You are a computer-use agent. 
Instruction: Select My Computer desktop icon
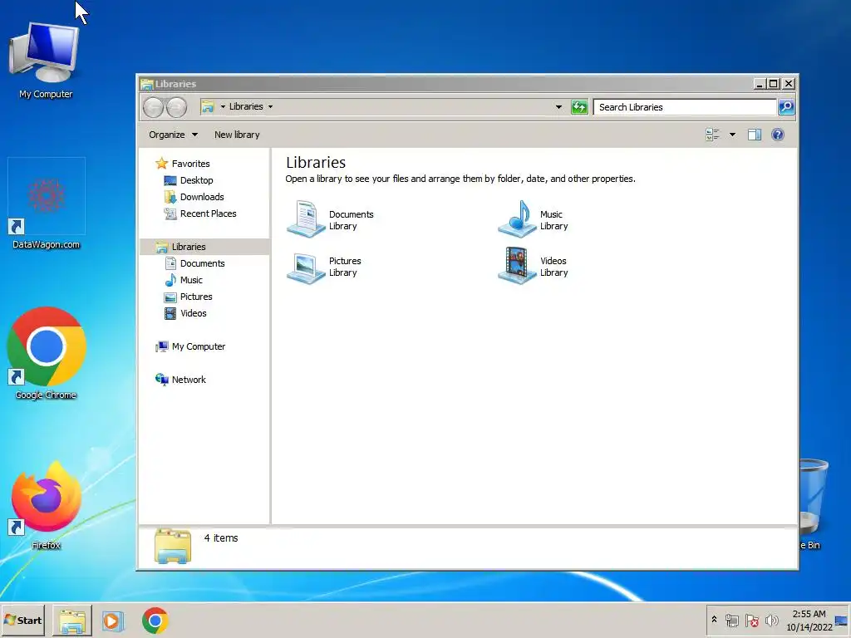tap(46, 61)
